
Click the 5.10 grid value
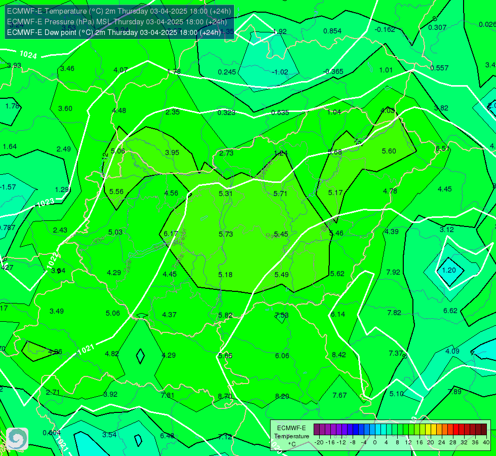pos(396,394)
